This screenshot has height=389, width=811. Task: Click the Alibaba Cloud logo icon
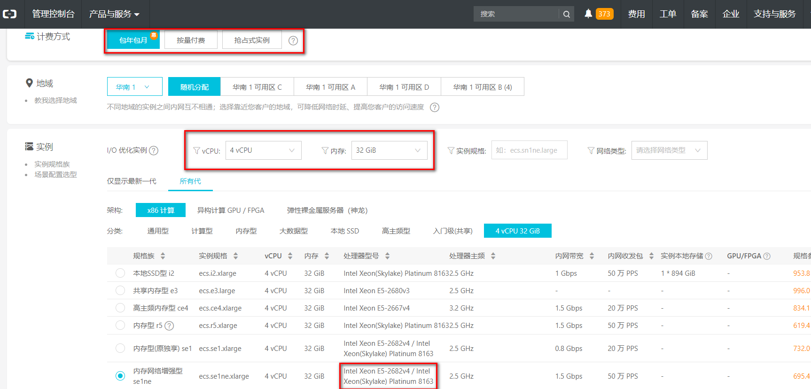[9, 14]
